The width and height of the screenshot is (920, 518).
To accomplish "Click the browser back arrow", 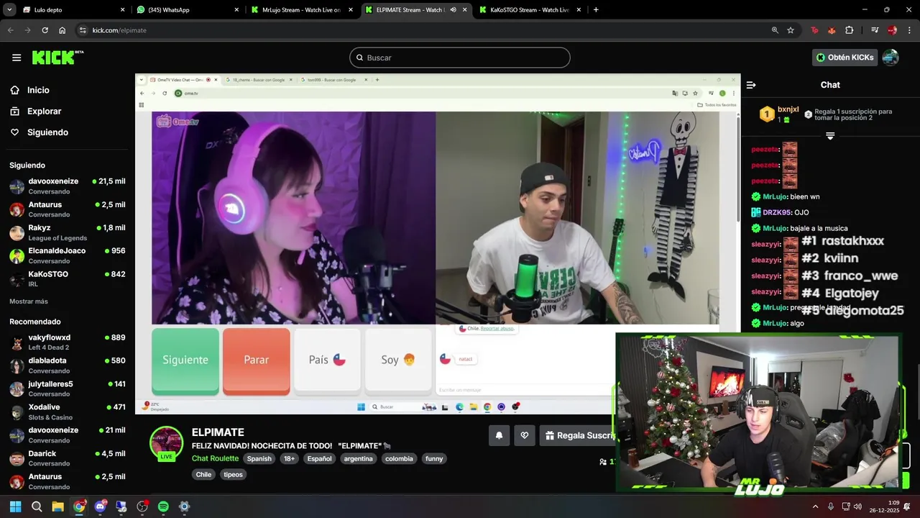I will [x=10, y=30].
